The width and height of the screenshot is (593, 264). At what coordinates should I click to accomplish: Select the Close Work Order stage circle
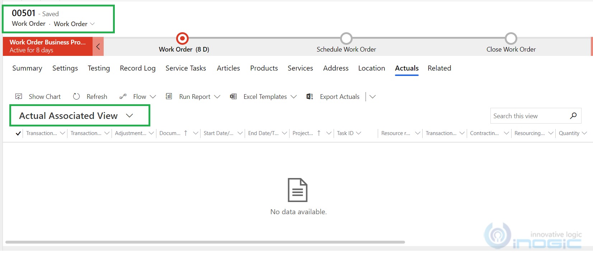point(511,38)
